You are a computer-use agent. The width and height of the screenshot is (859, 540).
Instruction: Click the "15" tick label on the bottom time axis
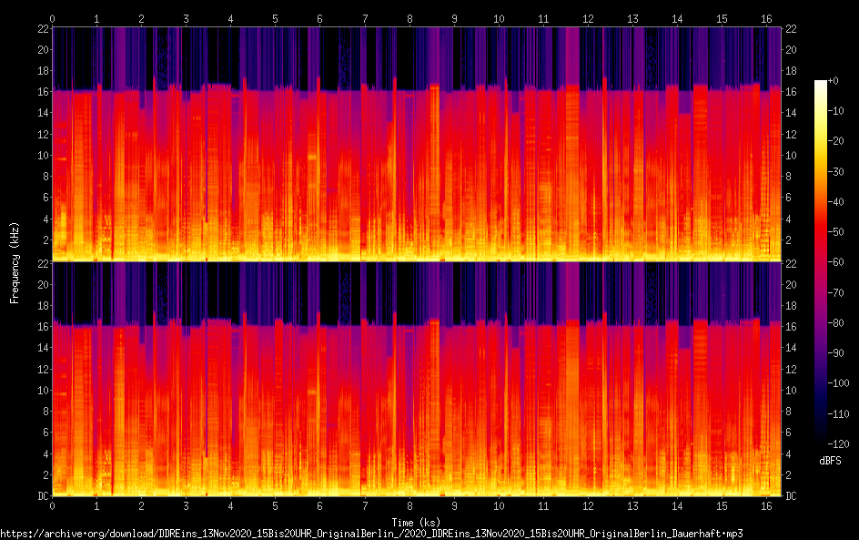(x=722, y=506)
